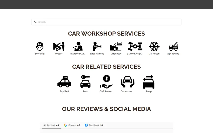Click the Buy/Sell label
The height and width of the screenshot is (133, 213).
tap(64, 92)
